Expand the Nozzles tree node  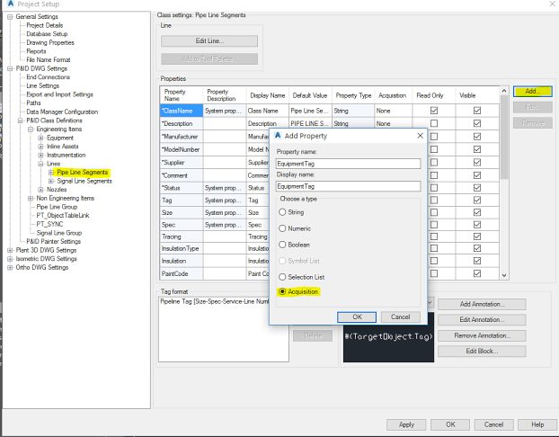[x=40, y=190]
